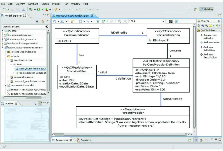Click the Layers icon in diagram toolbar

coord(80,21)
